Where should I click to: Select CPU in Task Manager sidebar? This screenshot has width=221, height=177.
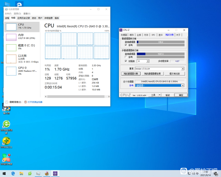click(x=22, y=27)
